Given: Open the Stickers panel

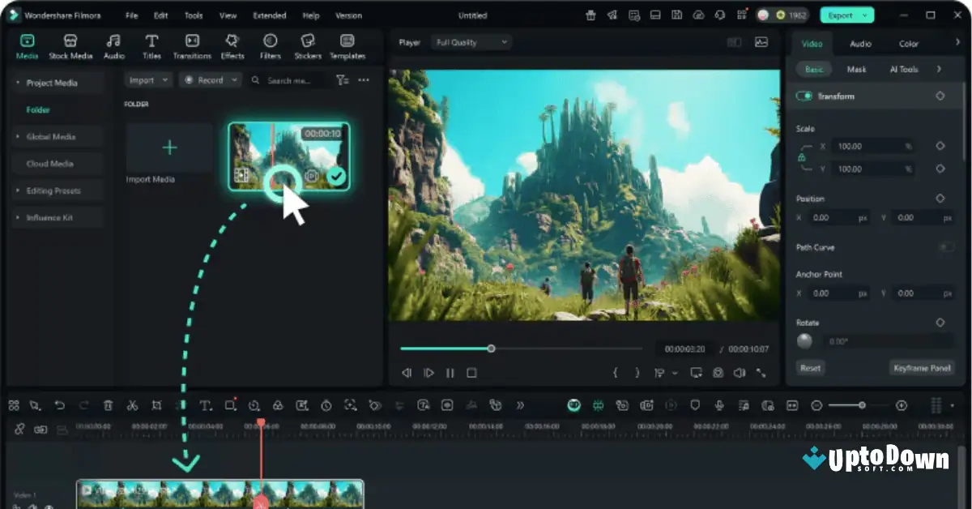Looking at the screenshot, I should point(308,46).
